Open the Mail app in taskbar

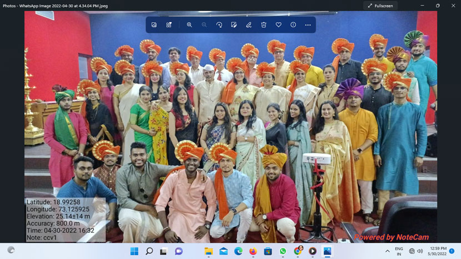coord(223,251)
